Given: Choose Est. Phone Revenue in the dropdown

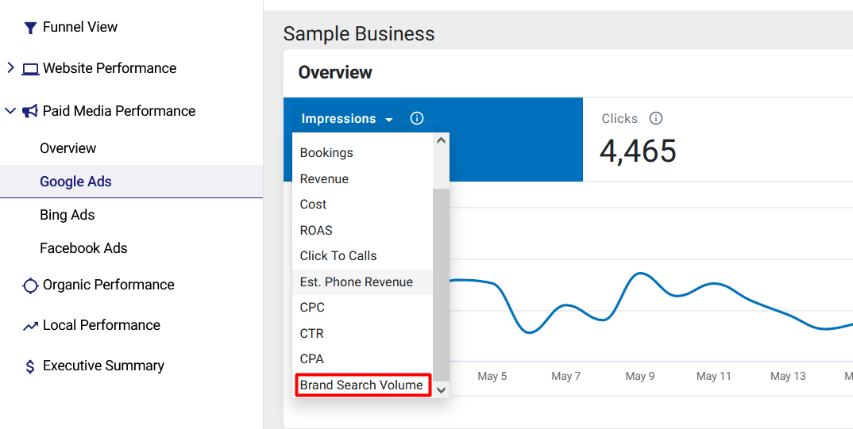Looking at the screenshot, I should [x=362, y=282].
